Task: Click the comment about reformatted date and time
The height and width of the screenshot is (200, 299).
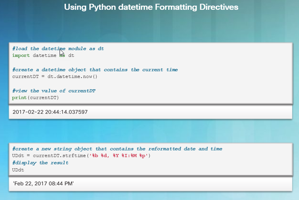Action: pos(117,148)
